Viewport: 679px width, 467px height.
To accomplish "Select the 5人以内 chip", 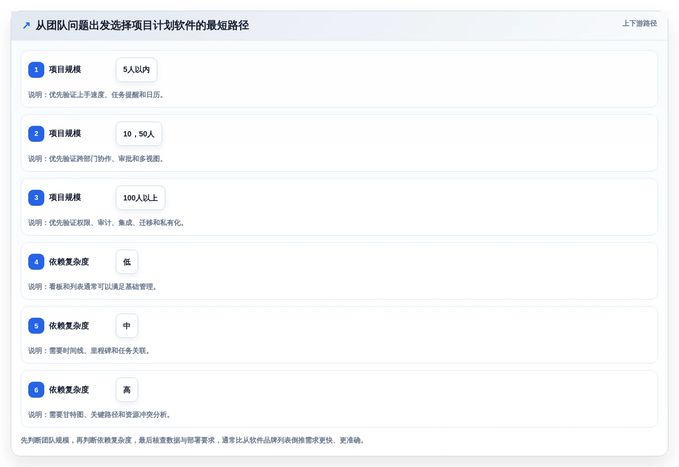I will [137, 70].
